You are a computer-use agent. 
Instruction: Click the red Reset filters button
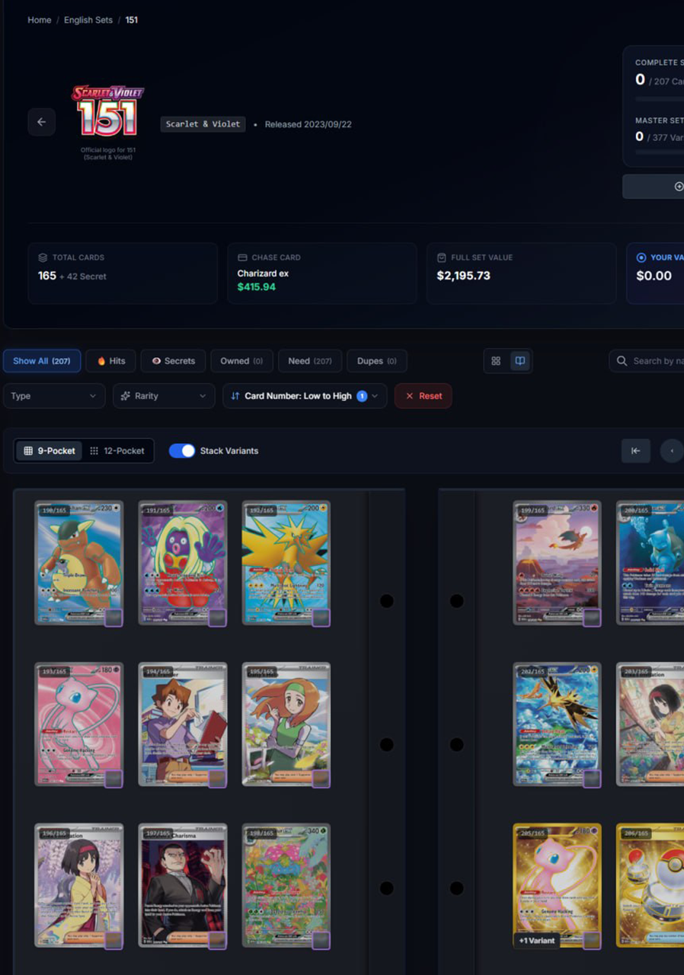click(x=424, y=396)
